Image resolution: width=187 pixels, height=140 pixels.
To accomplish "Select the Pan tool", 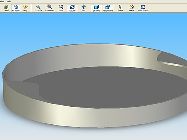I will (x=83, y=8).
